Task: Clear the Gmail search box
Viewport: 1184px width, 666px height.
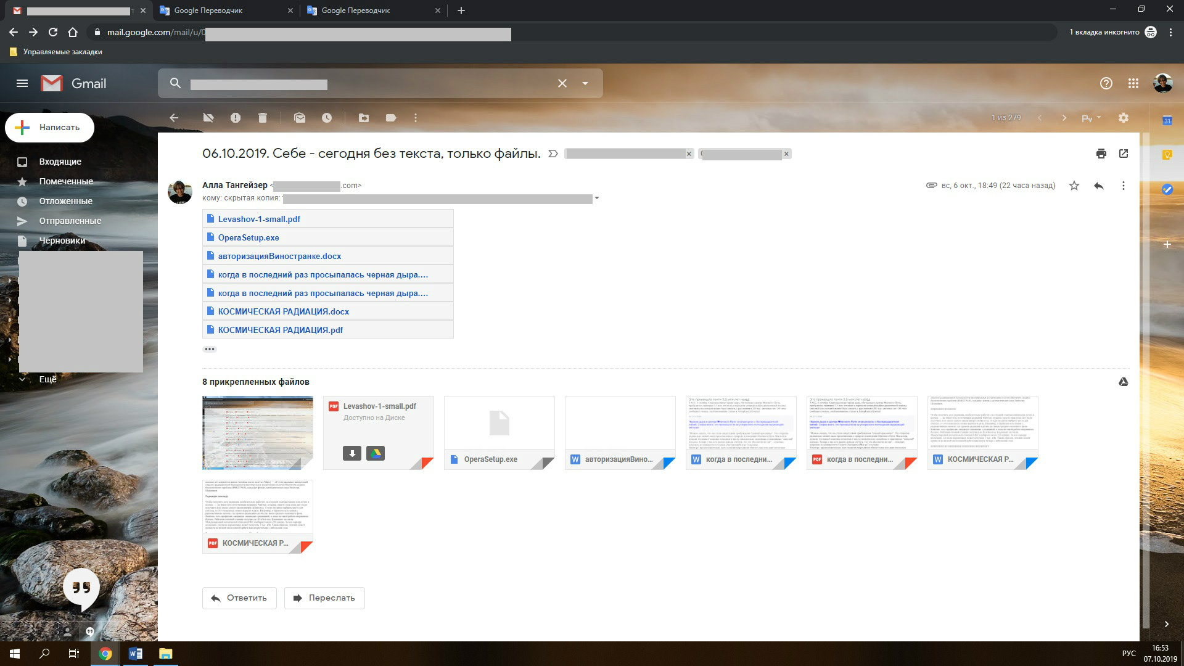Action: [x=562, y=83]
